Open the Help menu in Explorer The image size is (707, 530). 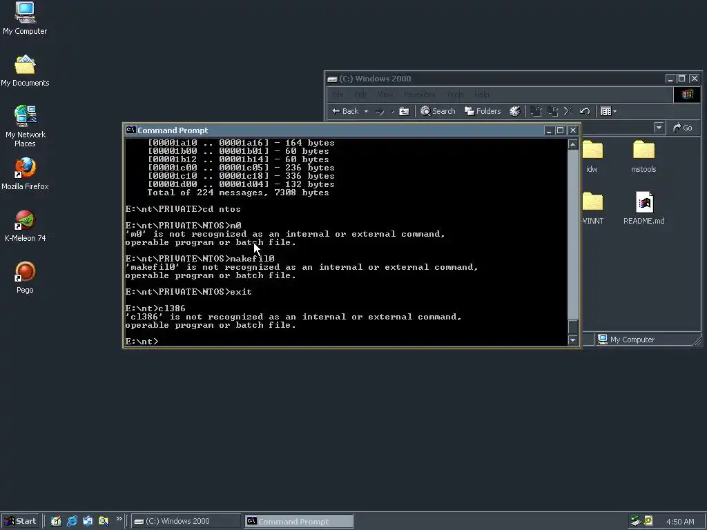point(481,95)
